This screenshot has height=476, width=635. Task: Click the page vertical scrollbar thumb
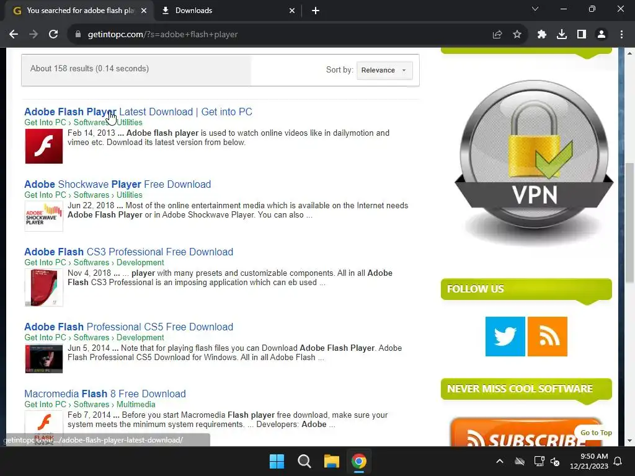click(630, 223)
